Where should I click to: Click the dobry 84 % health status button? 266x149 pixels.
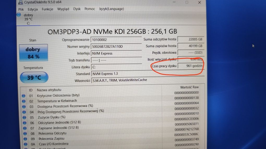[x=34, y=53]
